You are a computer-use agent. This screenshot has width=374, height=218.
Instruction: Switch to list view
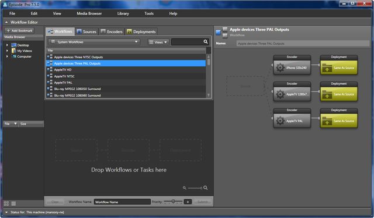pos(13,203)
